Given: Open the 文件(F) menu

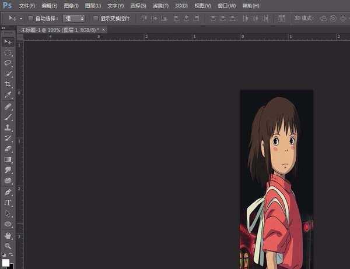Looking at the screenshot, I should pyautogui.click(x=26, y=5).
